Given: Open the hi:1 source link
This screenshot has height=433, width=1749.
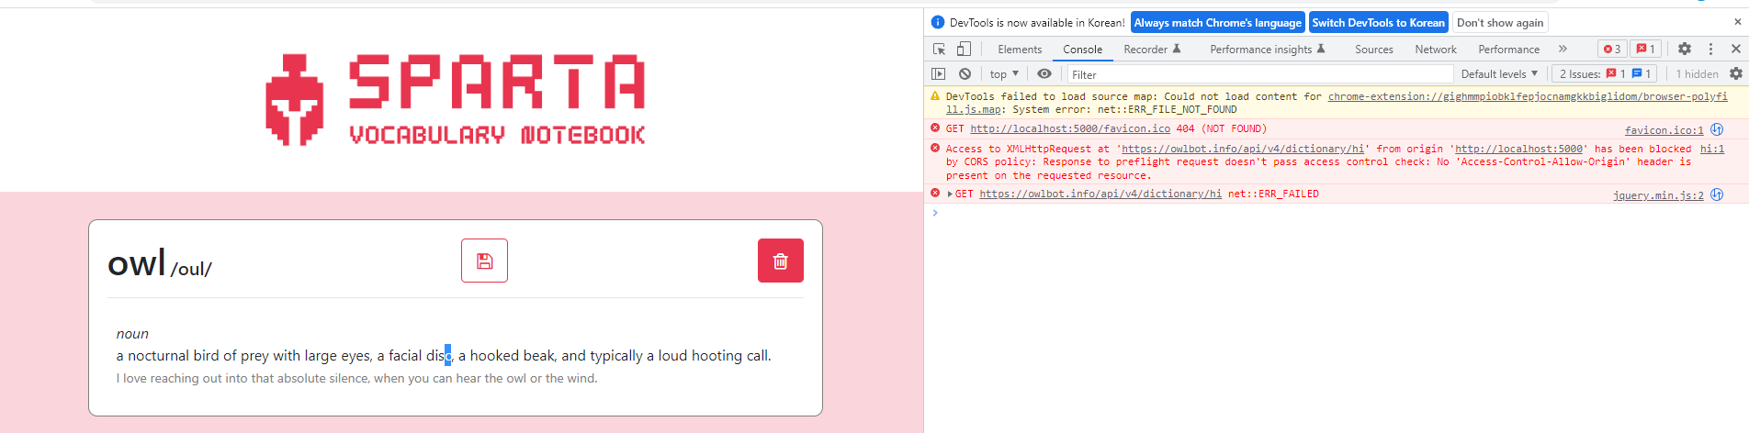Looking at the screenshot, I should (x=1711, y=149).
